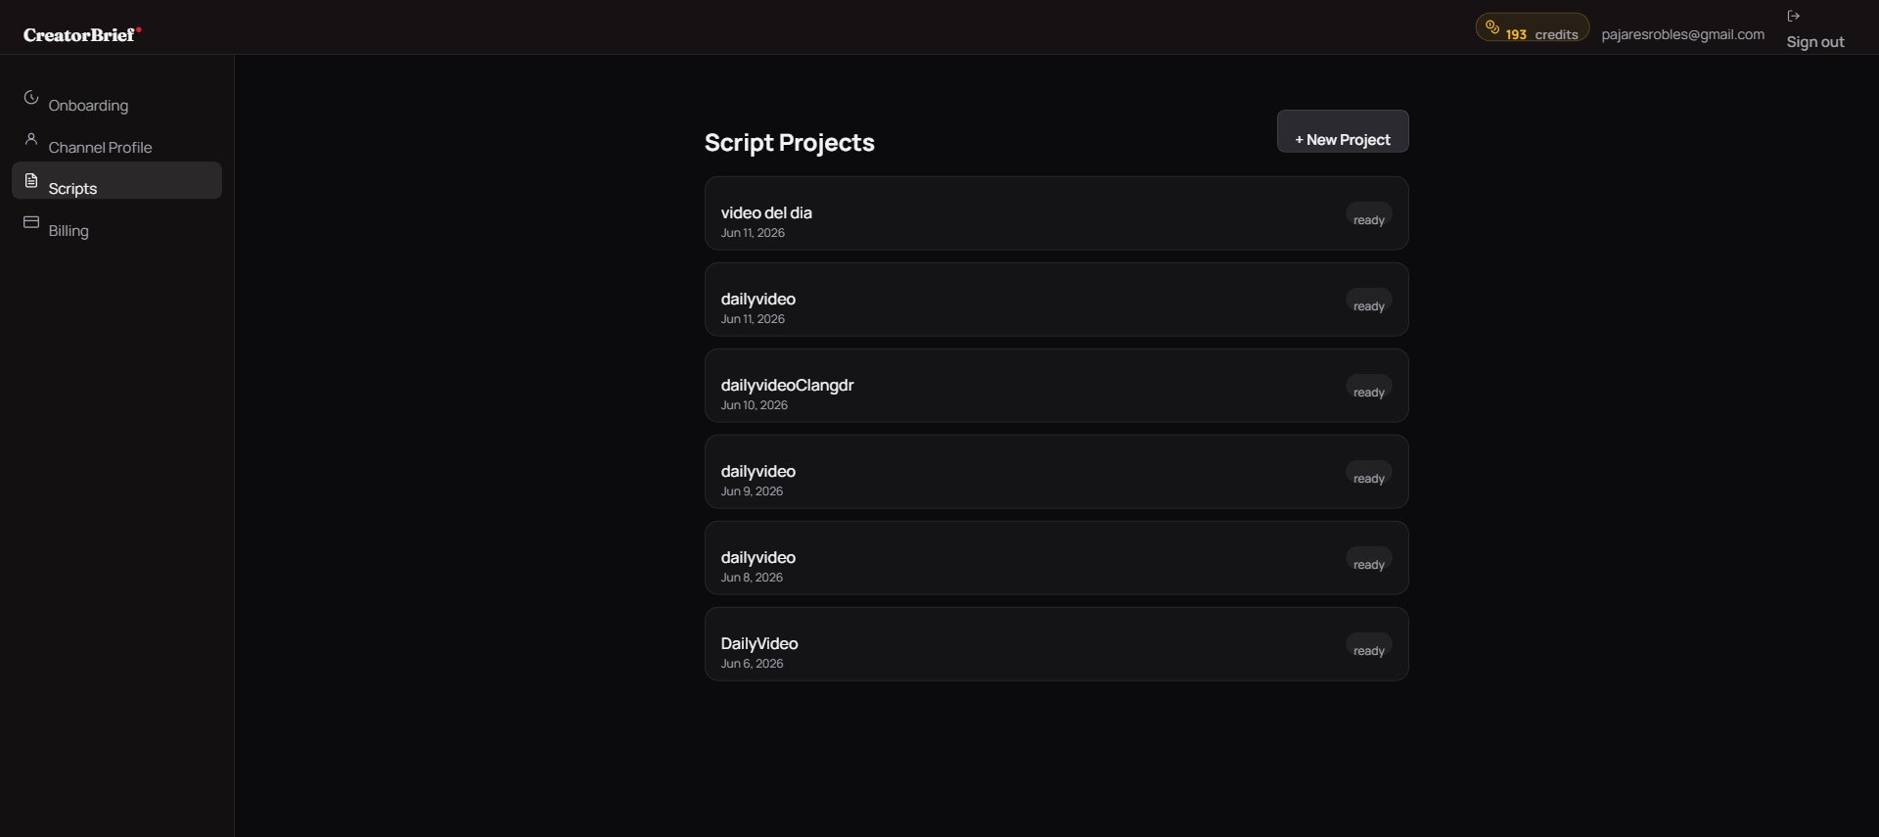1879x837 pixels.
Task: Click ready status on Jun 8 dailyvideo
Action: [1369, 560]
